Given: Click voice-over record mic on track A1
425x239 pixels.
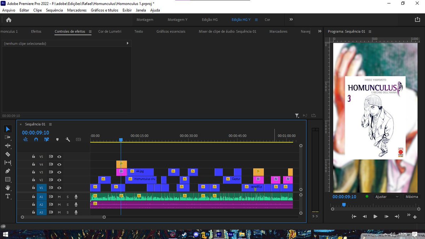Looking at the screenshot, I should coord(76,197).
